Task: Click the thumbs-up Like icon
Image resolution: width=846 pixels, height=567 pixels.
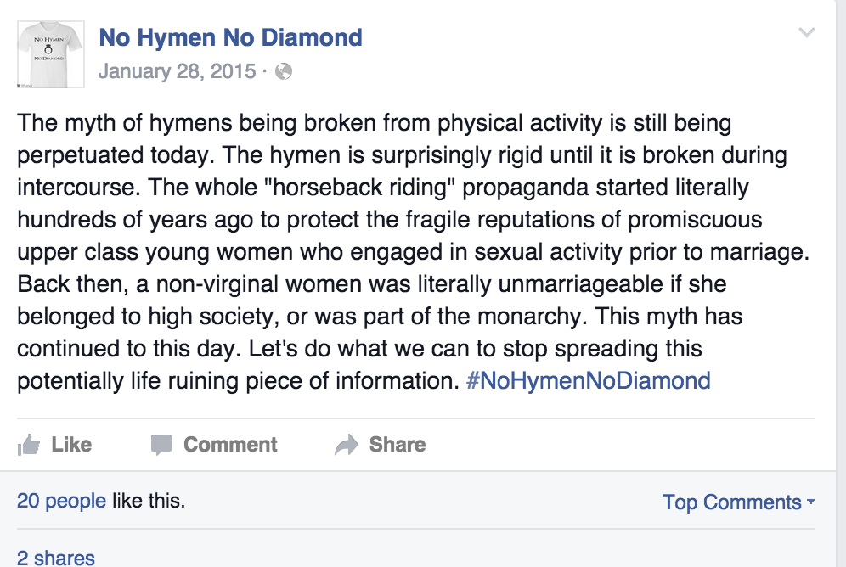Action: 29,445
